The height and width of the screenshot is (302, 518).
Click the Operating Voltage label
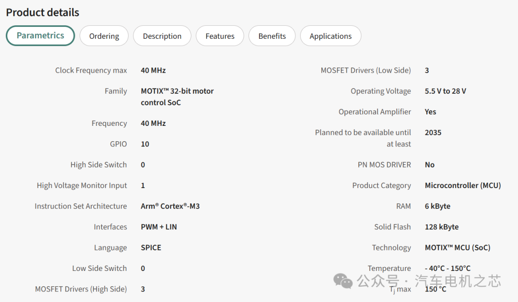[x=380, y=91]
